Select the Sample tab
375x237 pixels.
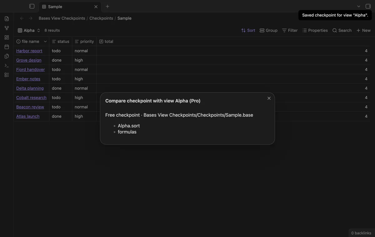pos(70,7)
